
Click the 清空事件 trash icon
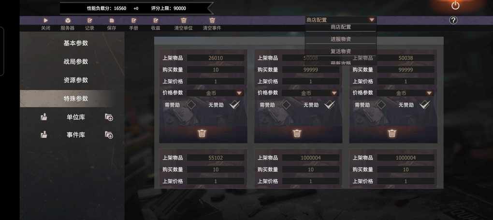click(x=212, y=21)
